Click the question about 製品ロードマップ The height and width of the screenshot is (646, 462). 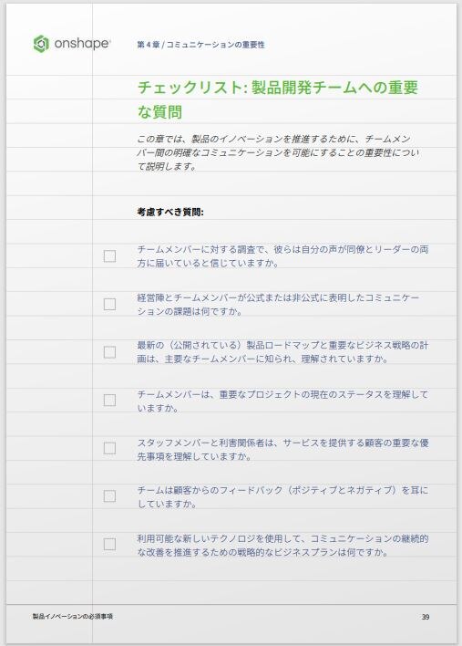point(282,352)
